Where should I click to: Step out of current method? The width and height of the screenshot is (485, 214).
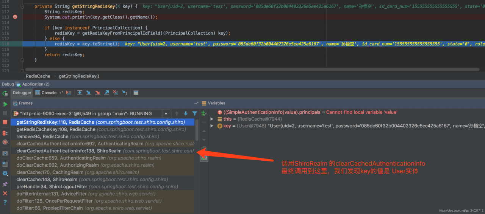[x=106, y=93]
